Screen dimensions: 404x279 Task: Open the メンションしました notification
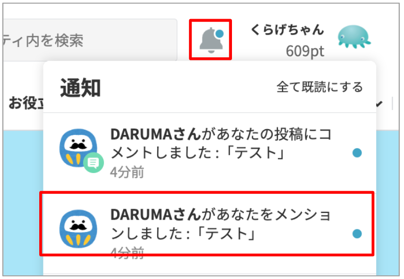coord(207,224)
